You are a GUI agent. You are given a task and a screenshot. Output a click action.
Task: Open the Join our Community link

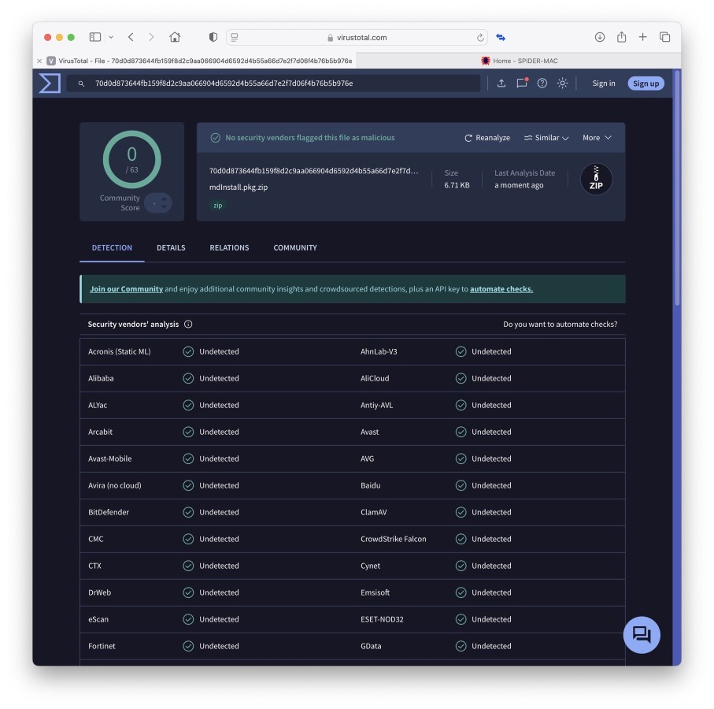click(126, 289)
